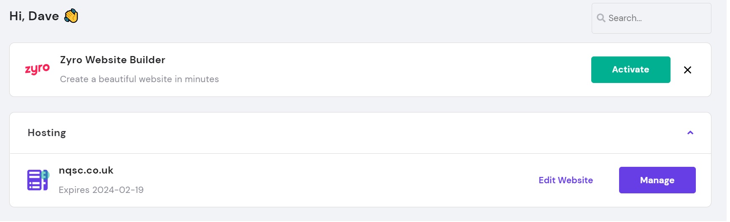Click the waving hand emoji

tap(71, 16)
